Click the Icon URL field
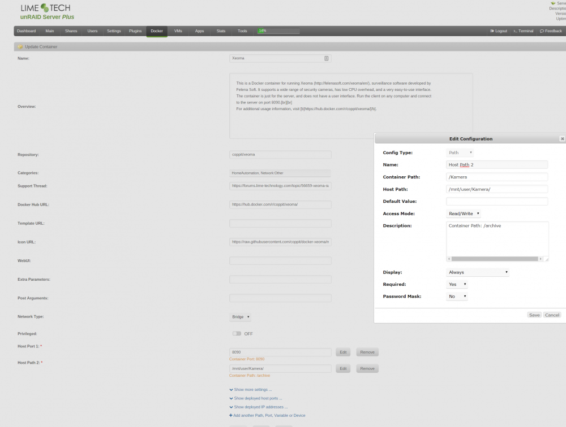This screenshot has height=427, width=566. pyautogui.click(x=280, y=242)
